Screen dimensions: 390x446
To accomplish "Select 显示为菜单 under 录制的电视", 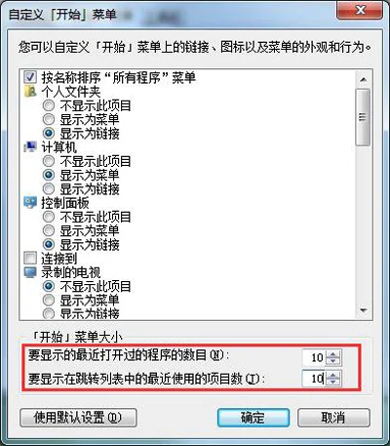I will (49, 300).
